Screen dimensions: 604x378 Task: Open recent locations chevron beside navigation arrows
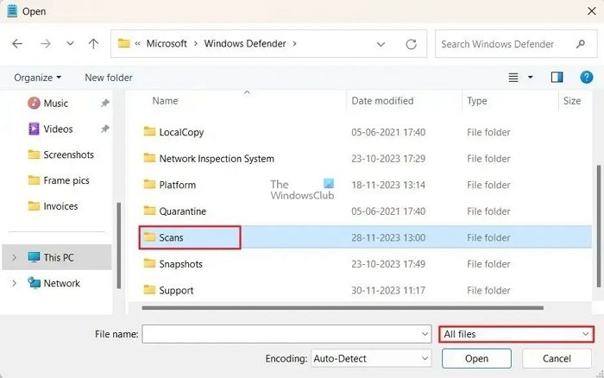coord(70,43)
